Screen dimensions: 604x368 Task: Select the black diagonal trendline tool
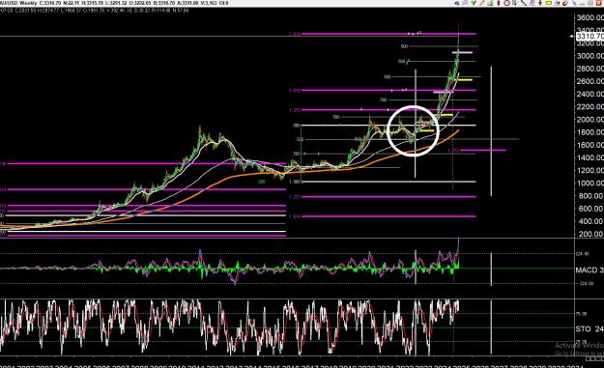pyautogui.click(x=524, y=3)
